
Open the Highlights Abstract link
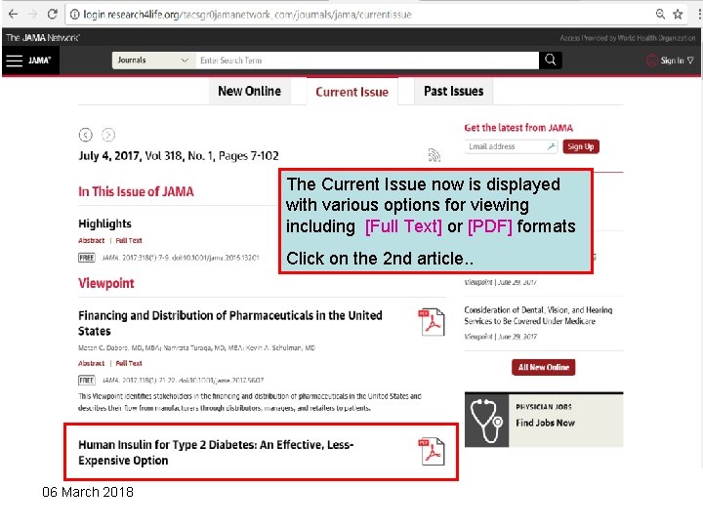92,241
